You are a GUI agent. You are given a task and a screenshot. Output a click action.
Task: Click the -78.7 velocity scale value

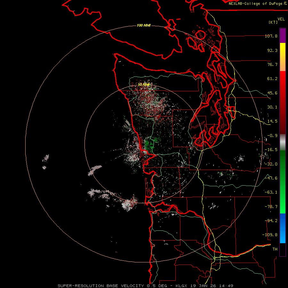pos(271,207)
